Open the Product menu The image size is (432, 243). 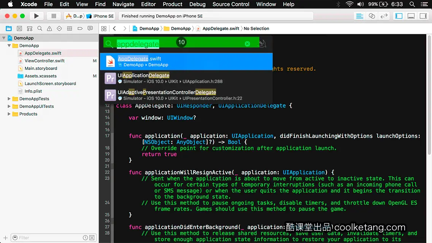click(173, 4)
